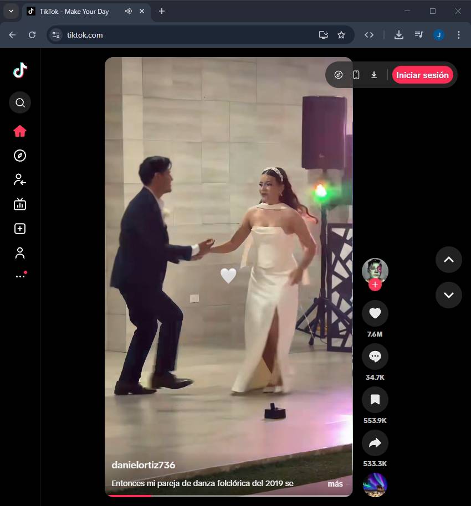Open the Profile icon in the sidebar
This screenshot has height=506, width=471.
20,253
